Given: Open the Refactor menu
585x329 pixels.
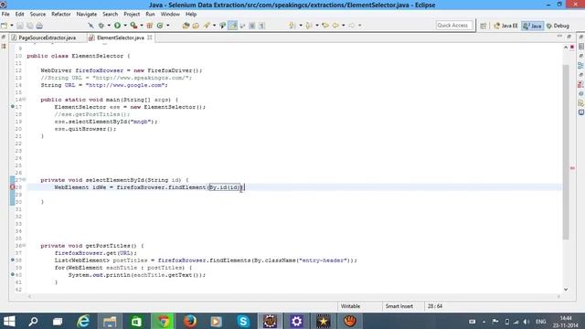Looking at the screenshot, I should point(61,15).
